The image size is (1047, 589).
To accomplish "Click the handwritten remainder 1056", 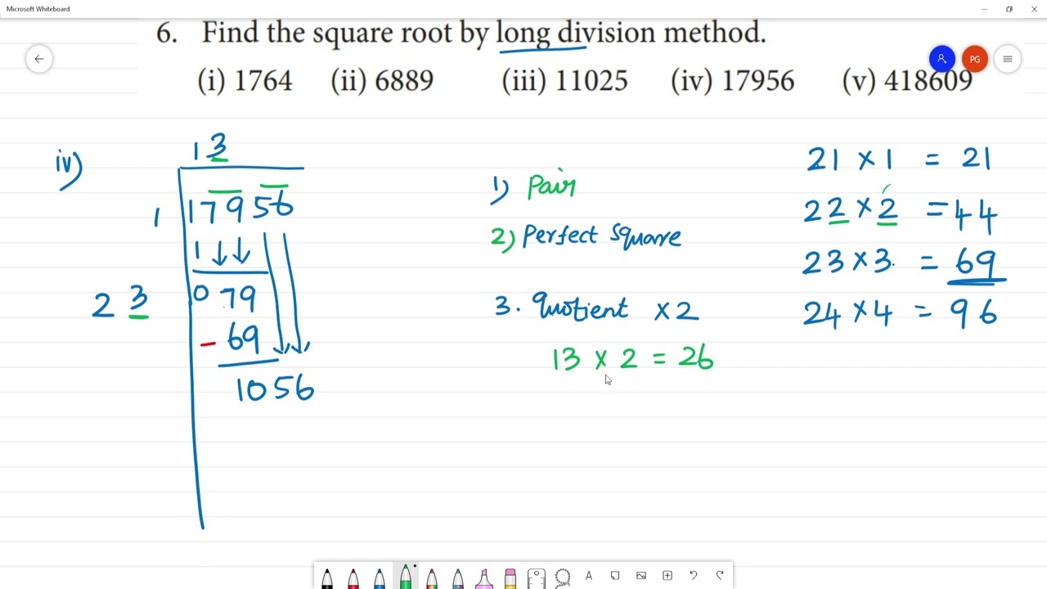I will tap(275, 389).
